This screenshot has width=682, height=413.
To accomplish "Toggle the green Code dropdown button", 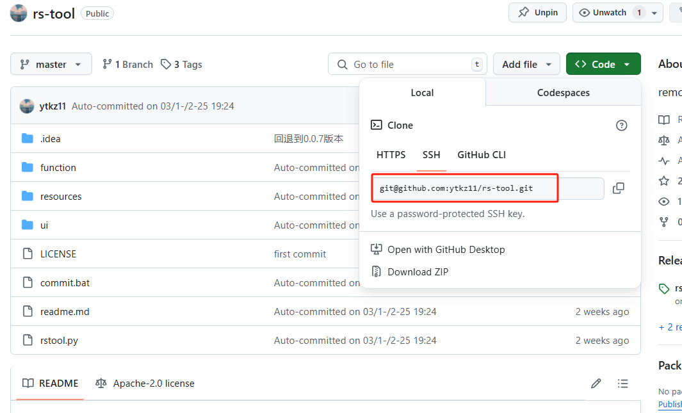I will [603, 64].
